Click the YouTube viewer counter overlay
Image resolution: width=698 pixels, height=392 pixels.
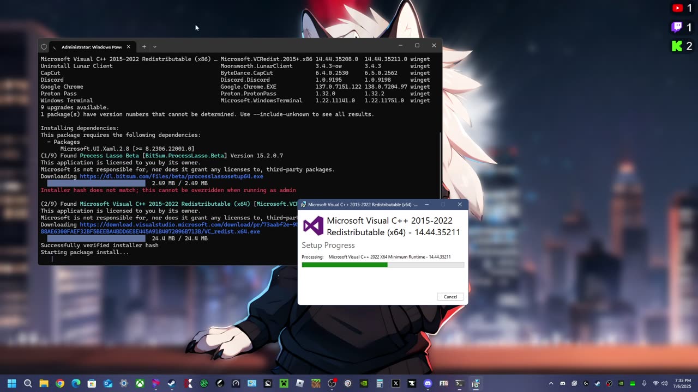[x=682, y=8]
